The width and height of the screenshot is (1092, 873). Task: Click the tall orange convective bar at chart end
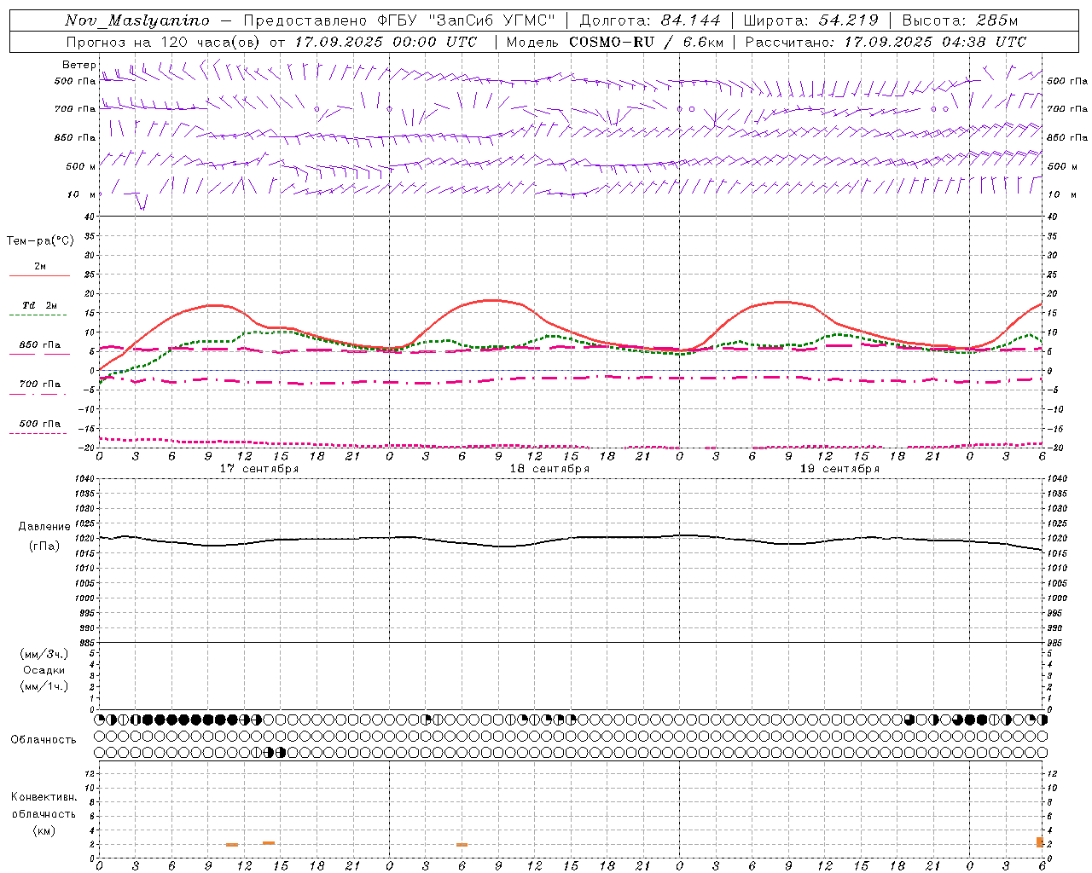pyautogui.click(x=1040, y=842)
